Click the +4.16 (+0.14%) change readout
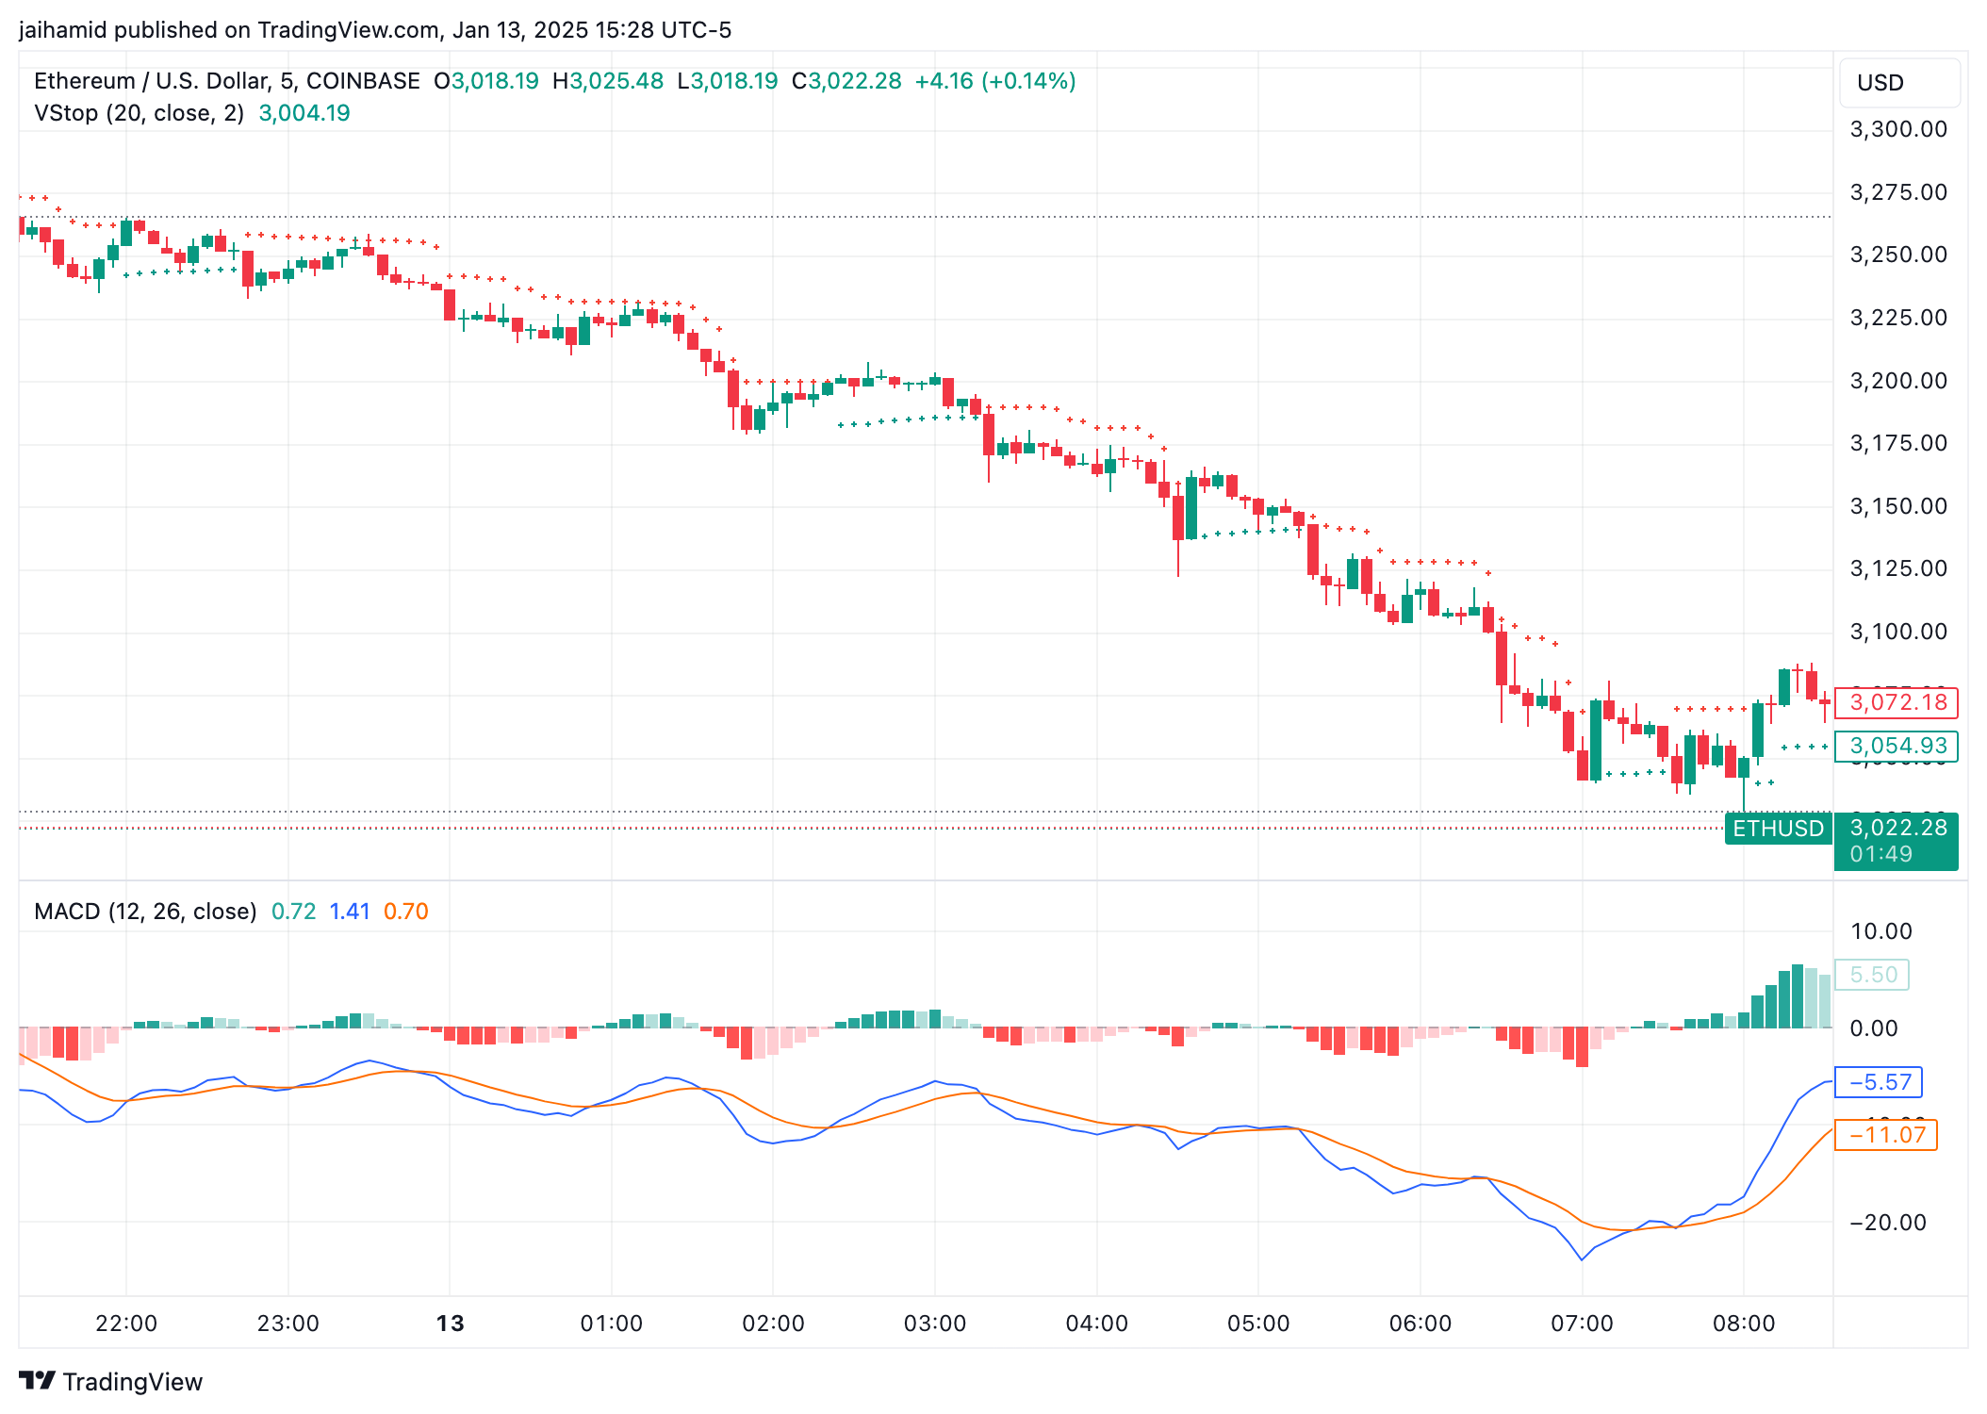Screen dimensions: 1987x1414 994,81
